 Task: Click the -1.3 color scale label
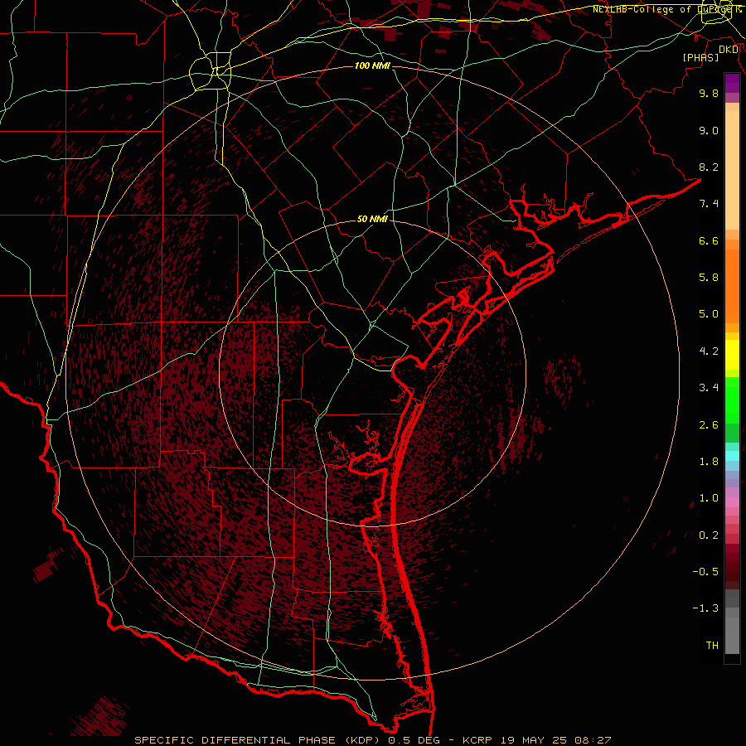(705, 608)
